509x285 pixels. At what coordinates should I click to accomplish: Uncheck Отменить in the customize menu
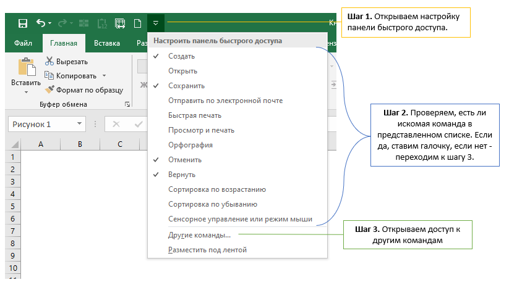(237, 160)
